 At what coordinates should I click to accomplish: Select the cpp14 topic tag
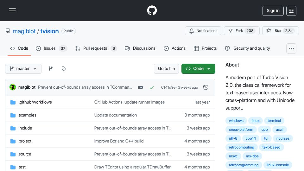pos(251,138)
